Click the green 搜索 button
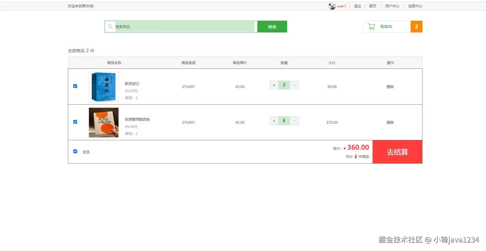This screenshot has height=251, width=486. point(272,27)
